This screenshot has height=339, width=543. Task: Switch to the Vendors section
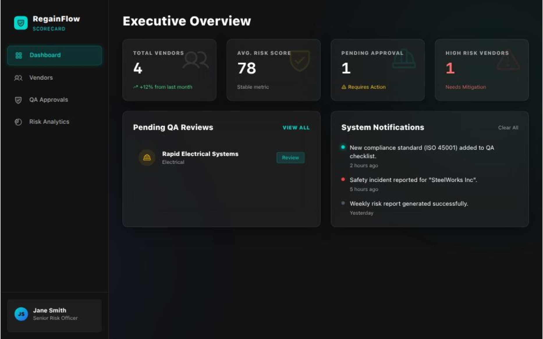coord(40,78)
